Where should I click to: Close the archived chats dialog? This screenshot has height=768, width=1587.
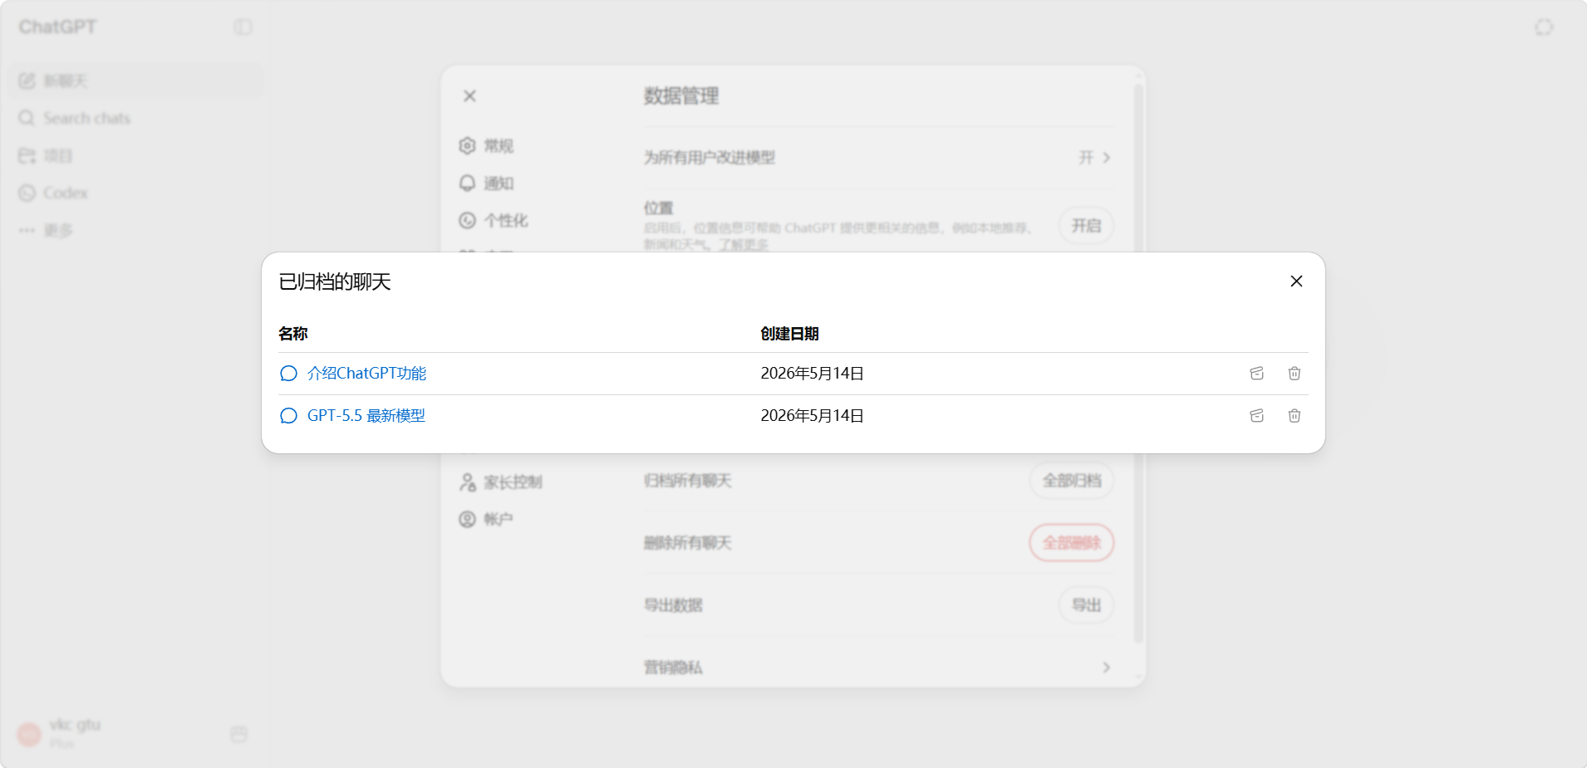[x=1296, y=281]
